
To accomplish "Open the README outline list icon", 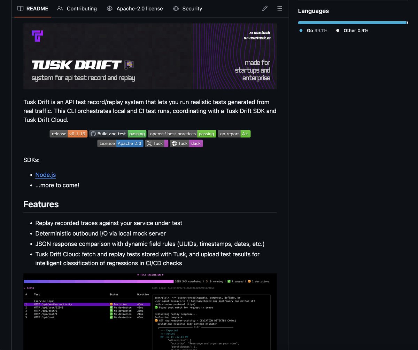I will tap(279, 8).
